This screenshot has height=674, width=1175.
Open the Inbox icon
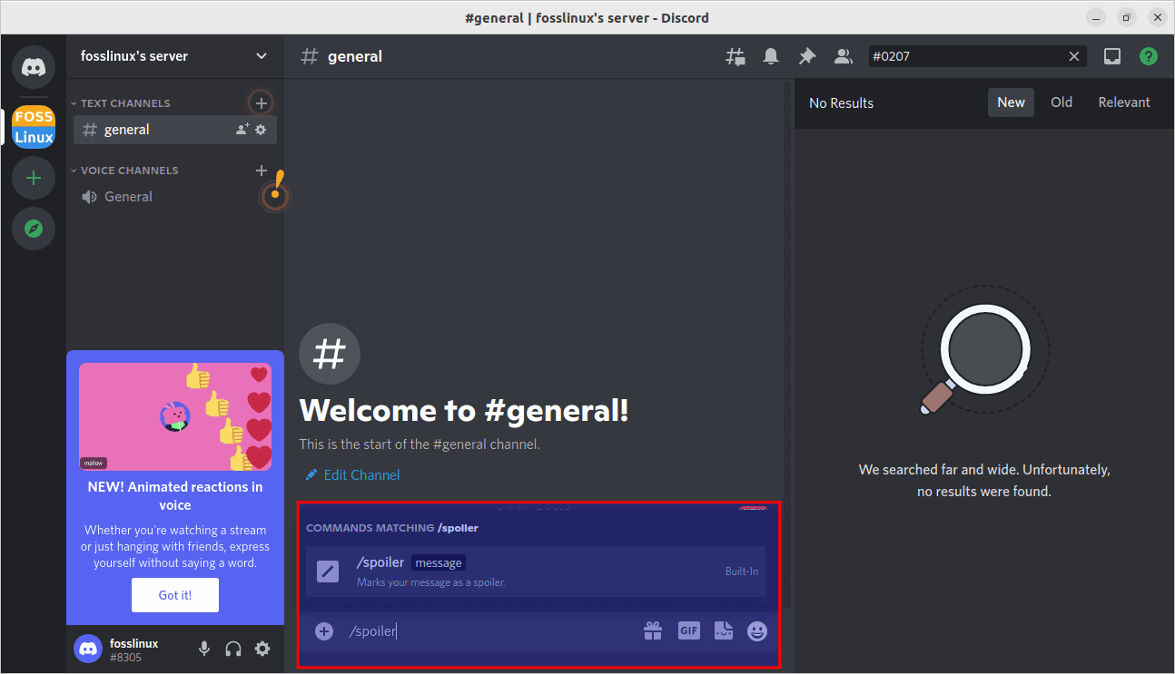(x=1112, y=56)
